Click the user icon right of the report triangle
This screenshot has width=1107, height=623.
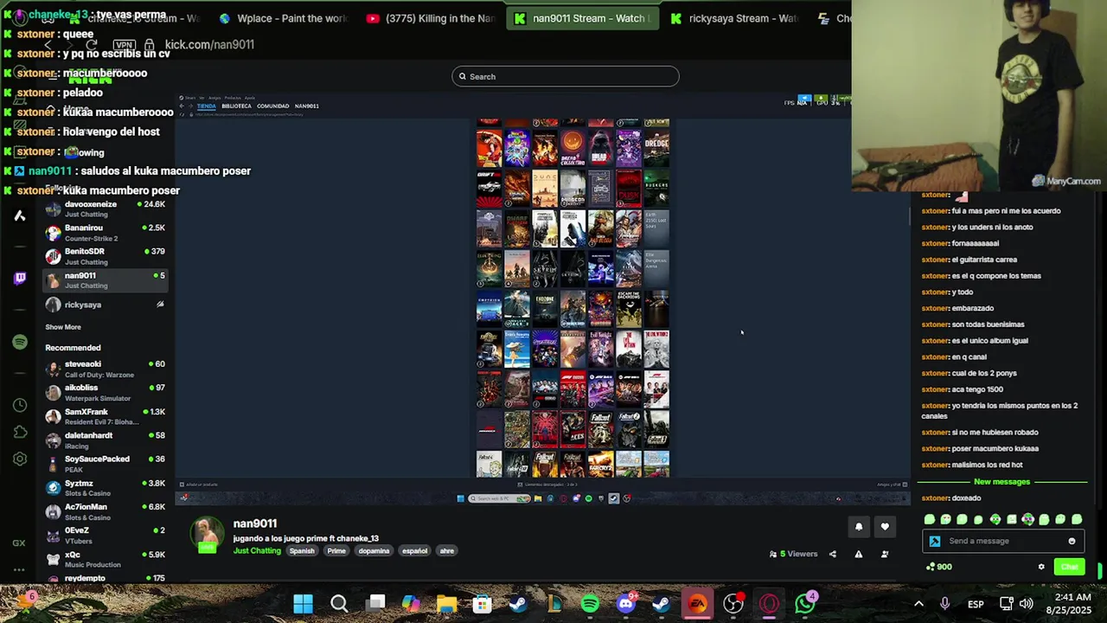click(x=885, y=555)
